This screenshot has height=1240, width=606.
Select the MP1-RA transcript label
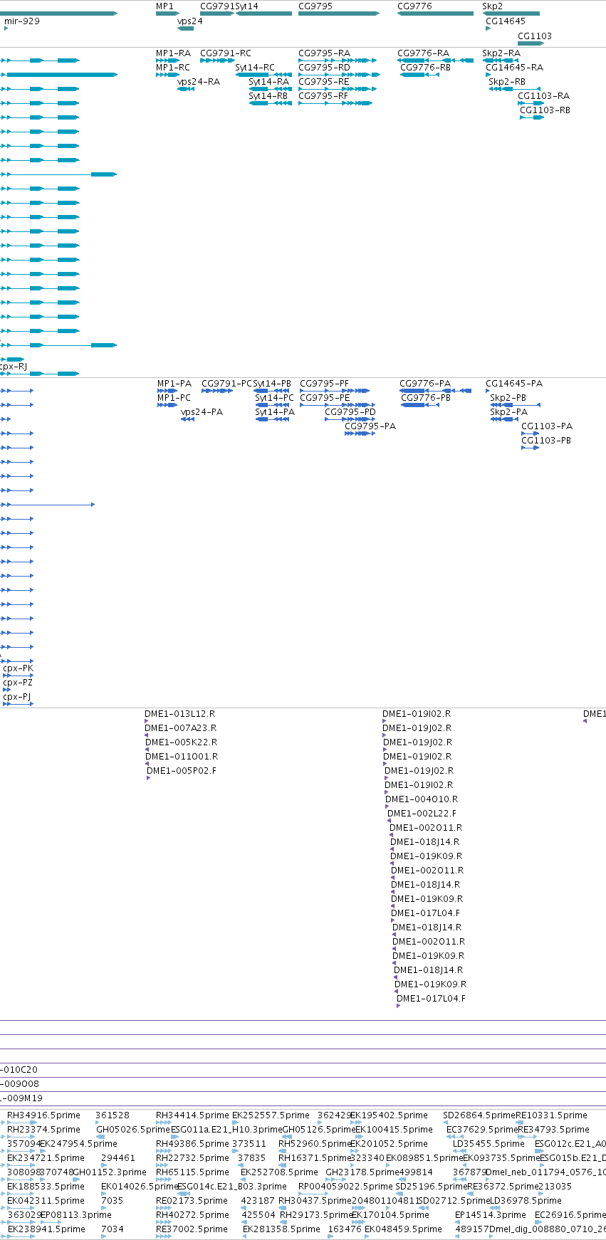[174, 53]
